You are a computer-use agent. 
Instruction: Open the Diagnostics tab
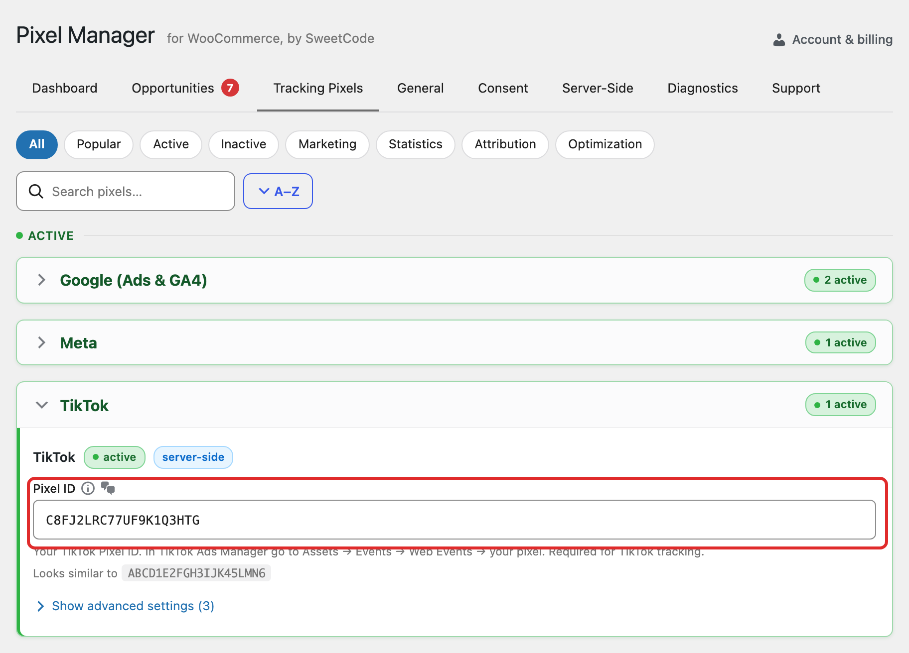click(x=703, y=88)
